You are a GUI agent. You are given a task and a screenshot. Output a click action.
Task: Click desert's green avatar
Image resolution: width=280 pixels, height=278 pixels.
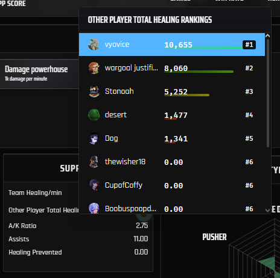94,115
